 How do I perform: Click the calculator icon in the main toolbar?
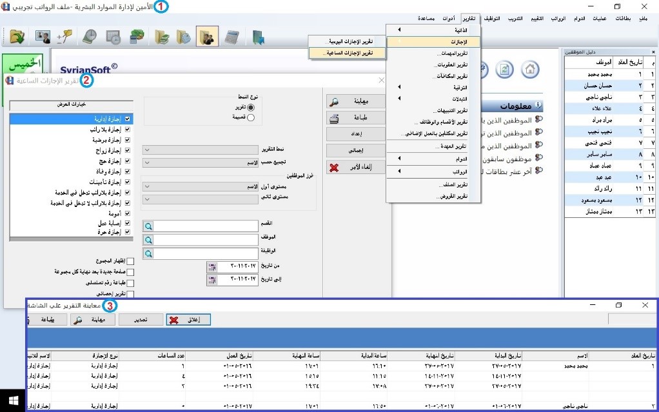[x=230, y=37]
